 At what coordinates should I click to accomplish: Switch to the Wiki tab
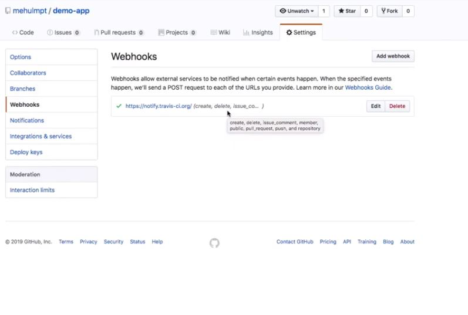coord(220,33)
